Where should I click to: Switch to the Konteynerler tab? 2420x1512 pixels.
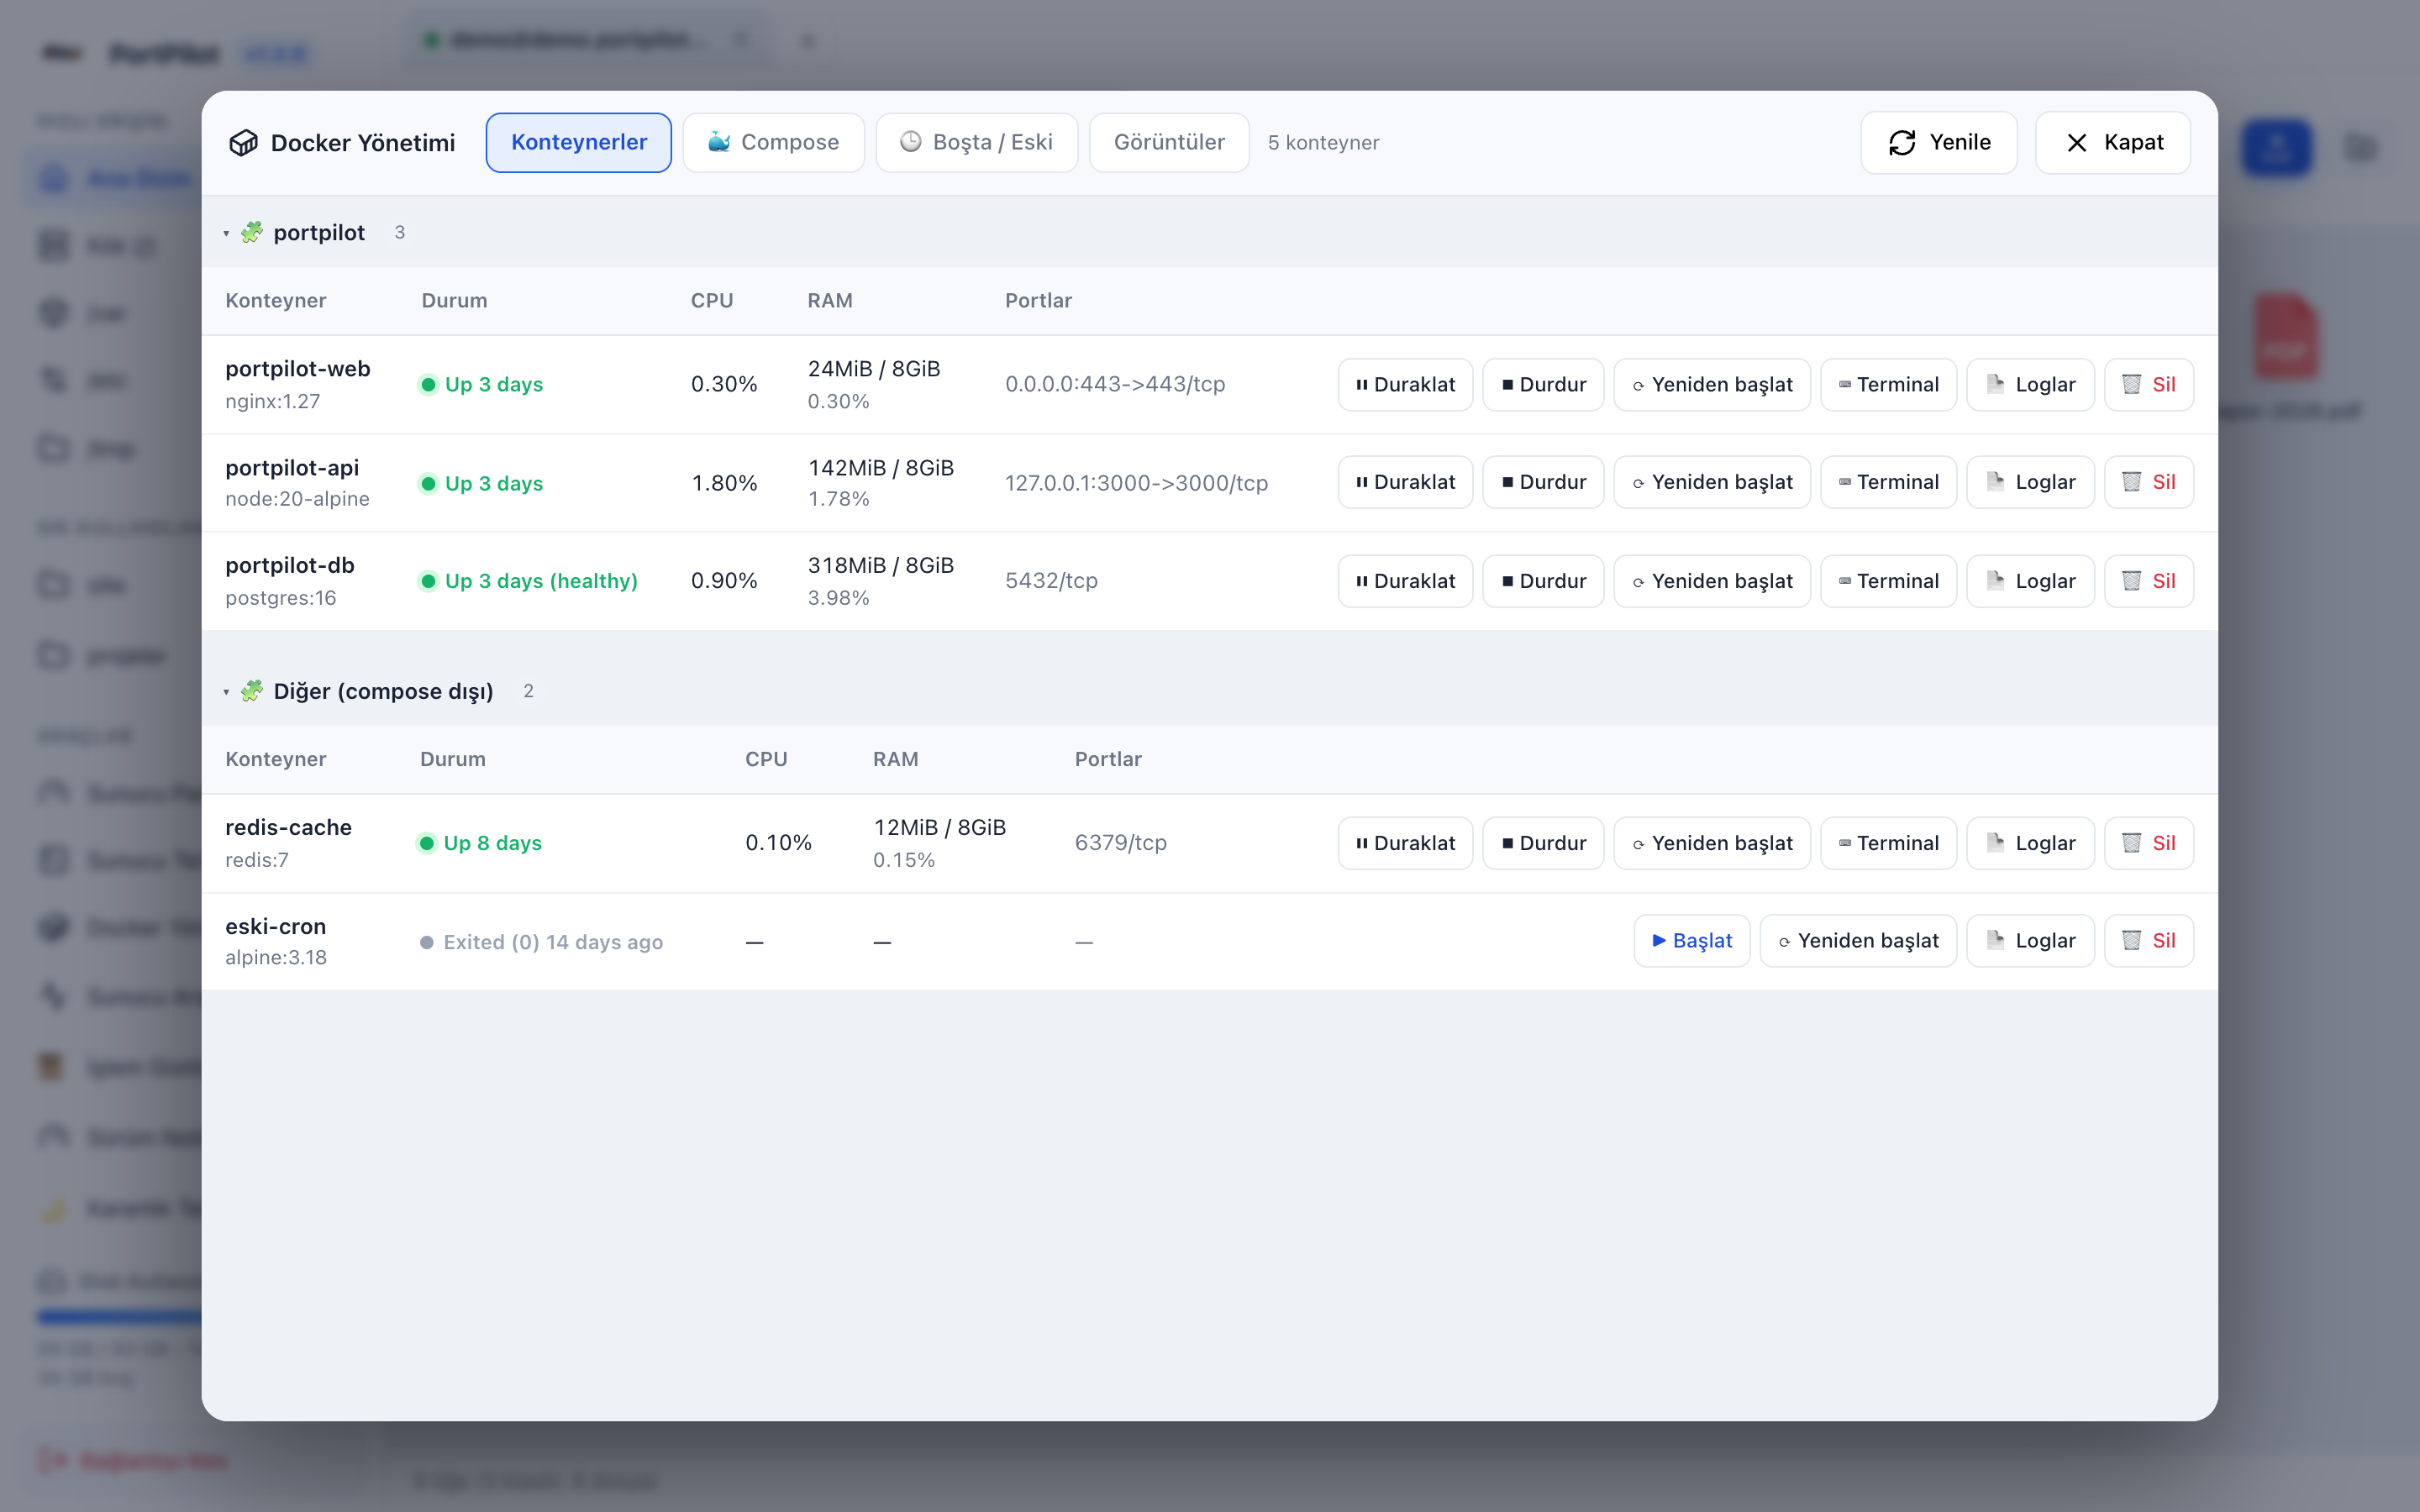pyautogui.click(x=578, y=142)
